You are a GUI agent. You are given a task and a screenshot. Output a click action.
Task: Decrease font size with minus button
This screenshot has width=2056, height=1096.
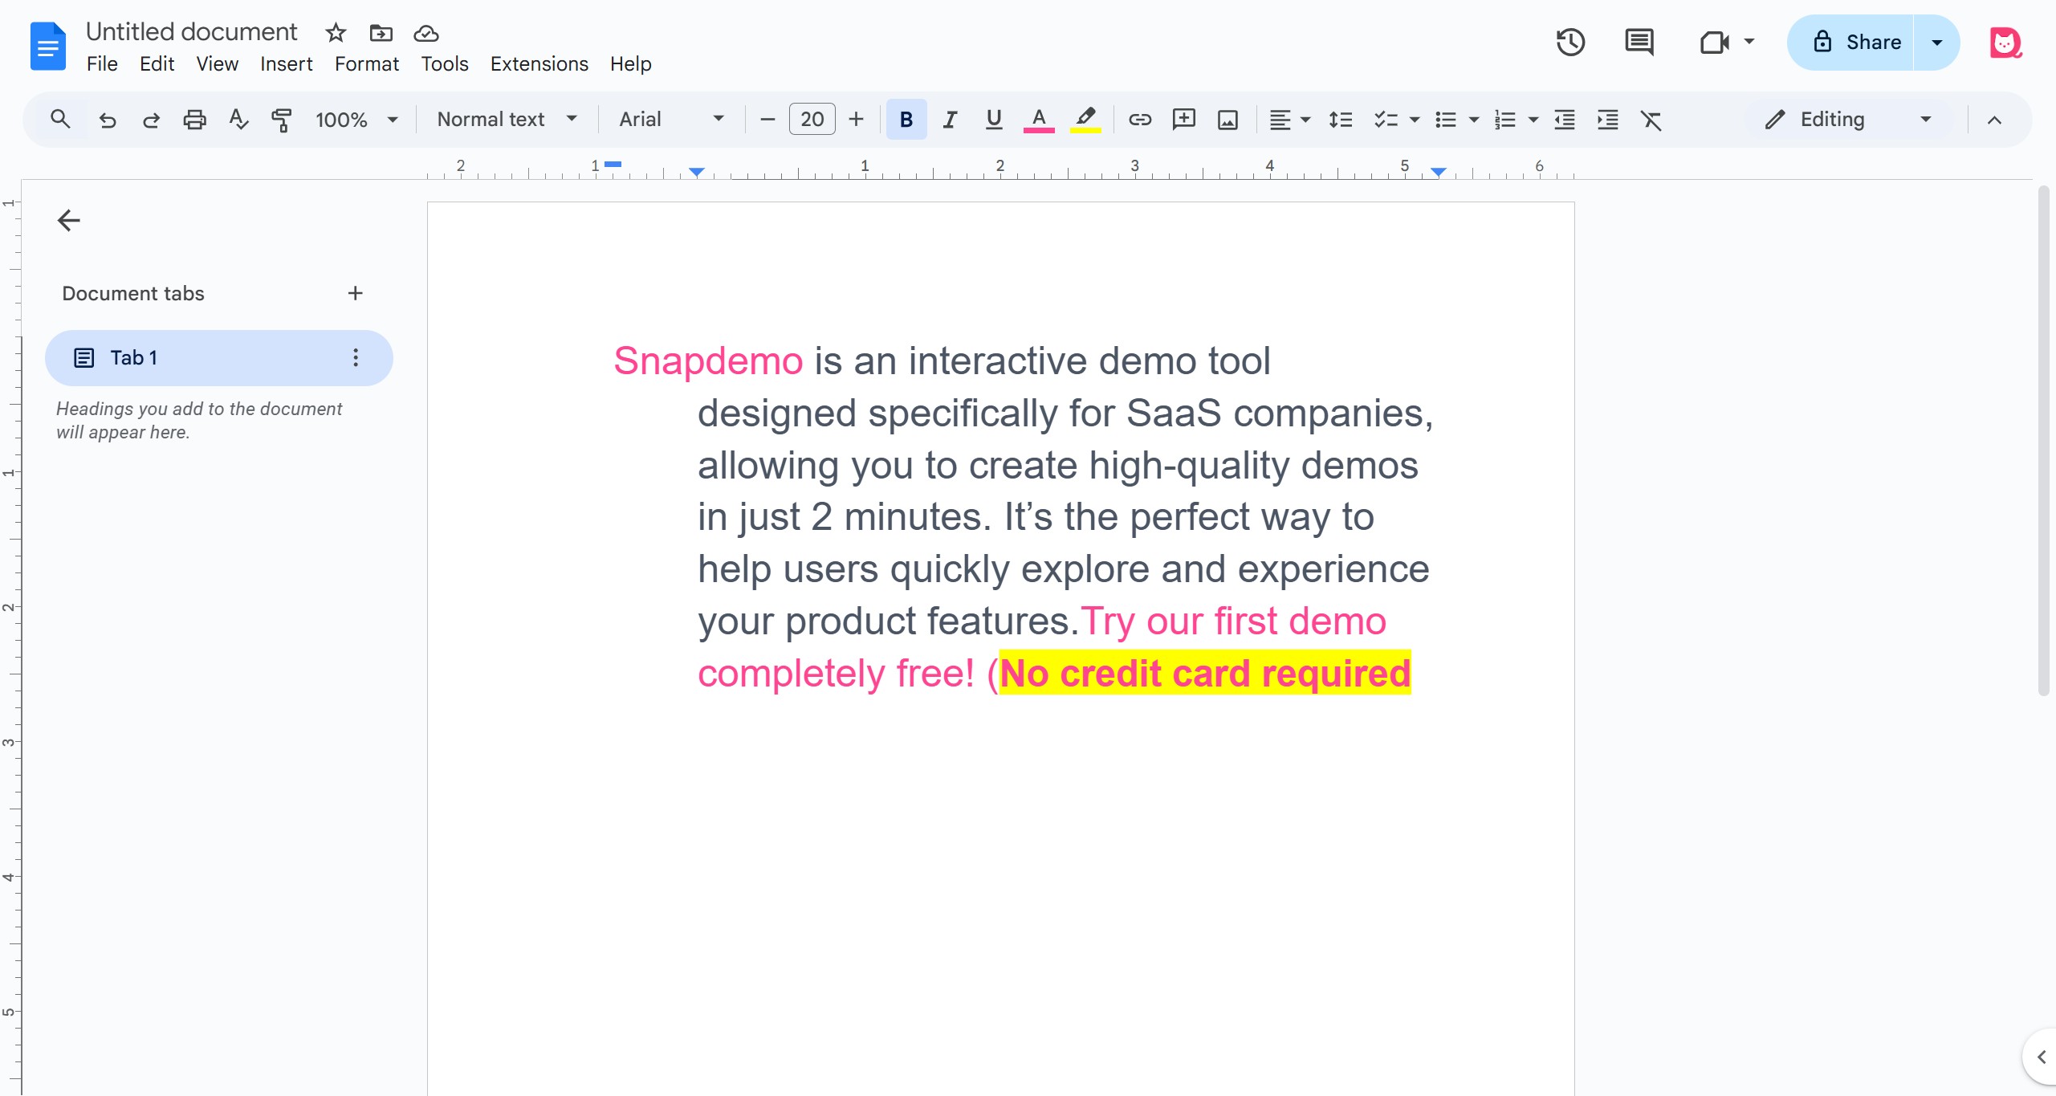coord(767,120)
